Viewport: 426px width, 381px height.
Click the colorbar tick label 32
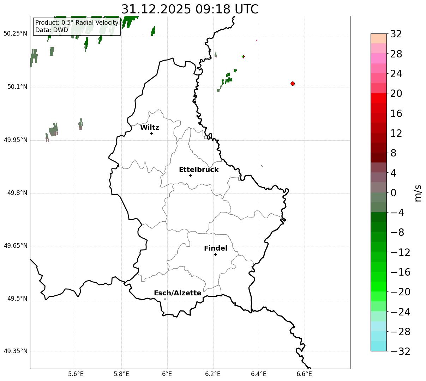[x=396, y=34]
